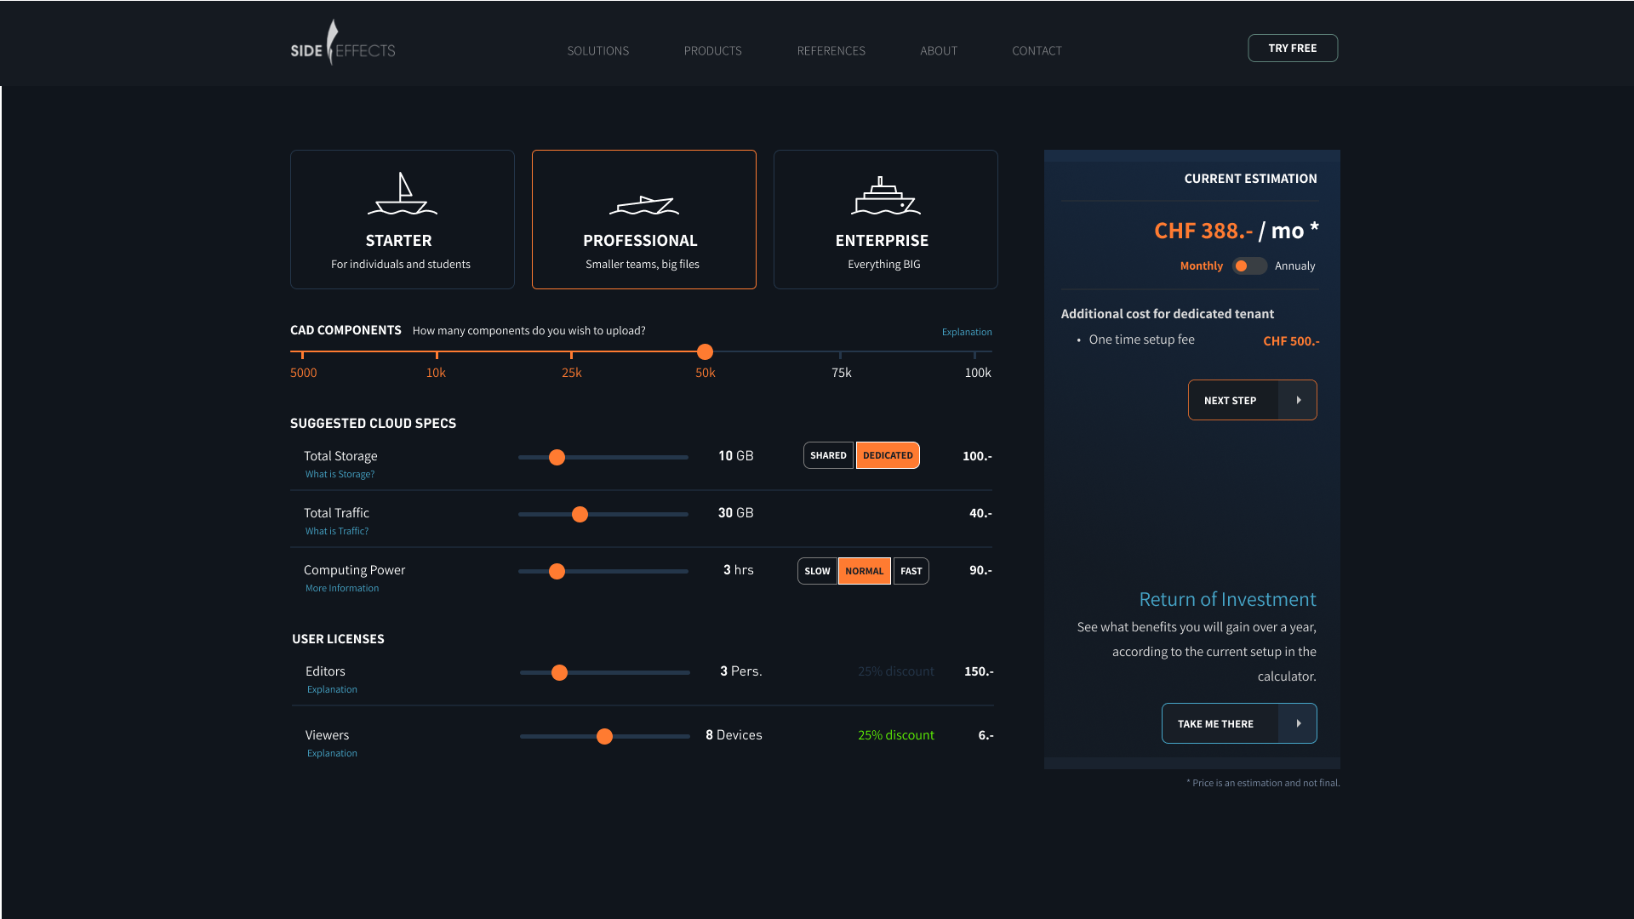Screen dimensions: 1634x919
Task: Open the Solutions menu
Action: (x=597, y=51)
